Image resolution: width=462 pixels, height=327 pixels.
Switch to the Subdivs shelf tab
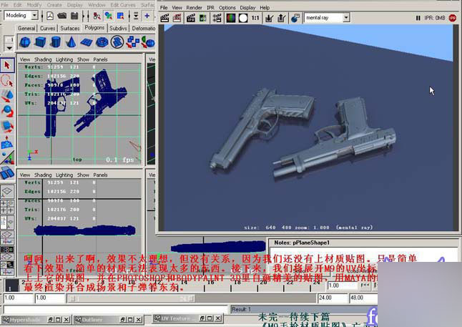click(118, 28)
